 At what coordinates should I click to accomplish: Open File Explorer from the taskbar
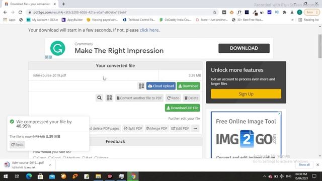98,176
